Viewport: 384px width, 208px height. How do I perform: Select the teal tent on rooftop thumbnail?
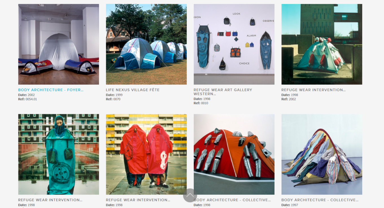[322, 44]
